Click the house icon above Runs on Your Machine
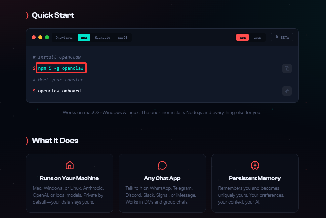326x218 pixels. point(70,165)
